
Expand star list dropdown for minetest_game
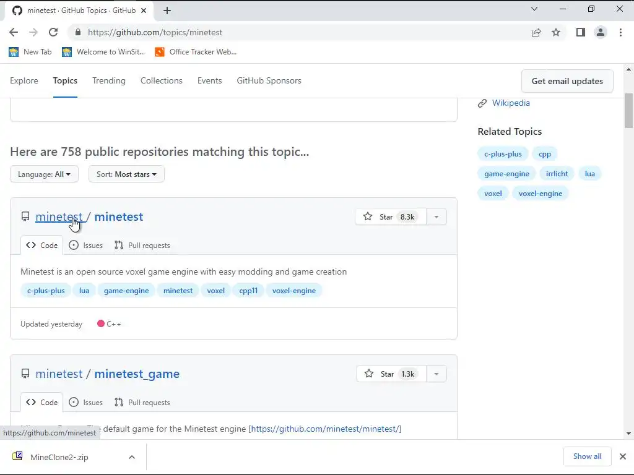436,374
